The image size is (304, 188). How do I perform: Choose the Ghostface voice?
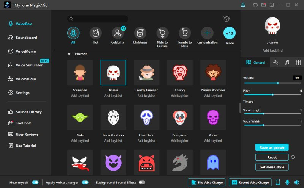tap(147, 117)
